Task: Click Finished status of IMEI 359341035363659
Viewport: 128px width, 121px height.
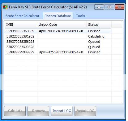Action: pyautogui.click(x=94, y=31)
